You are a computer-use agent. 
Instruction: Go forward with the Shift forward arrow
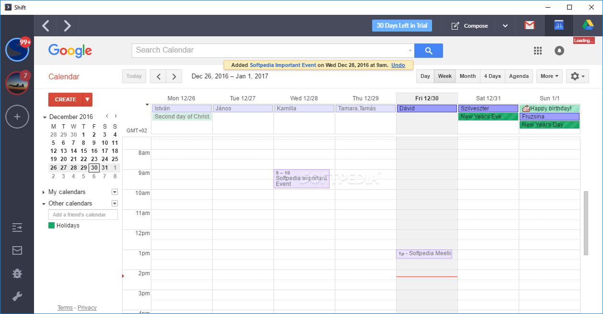tap(68, 26)
